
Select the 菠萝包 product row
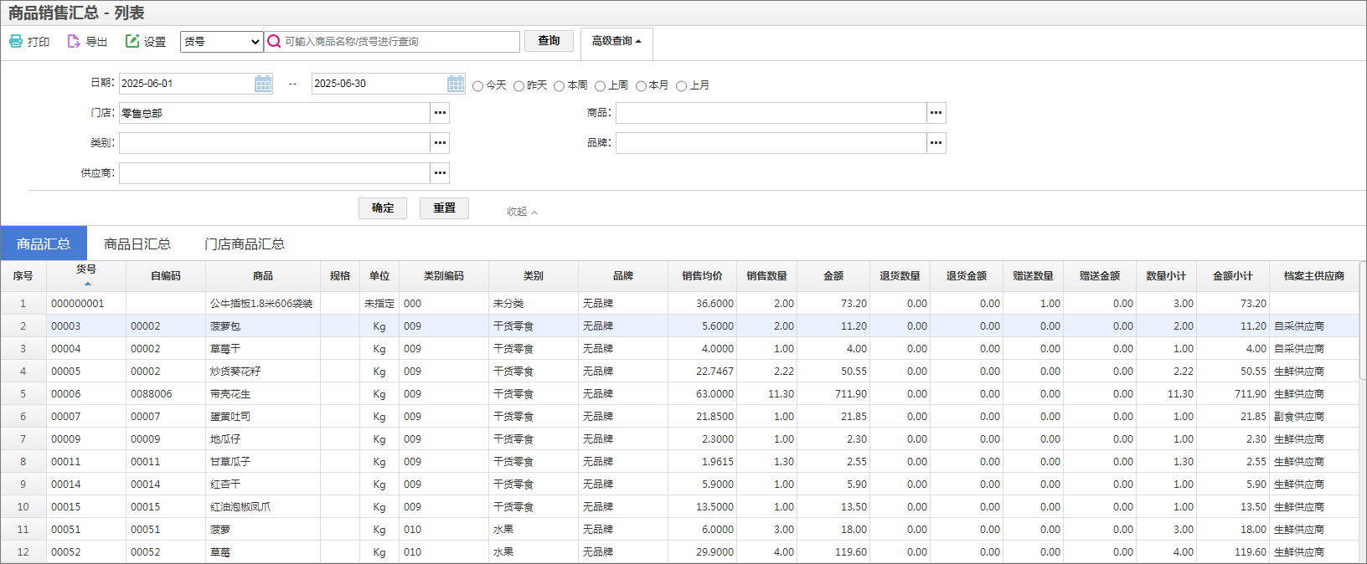pyautogui.click(x=679, y=326)
